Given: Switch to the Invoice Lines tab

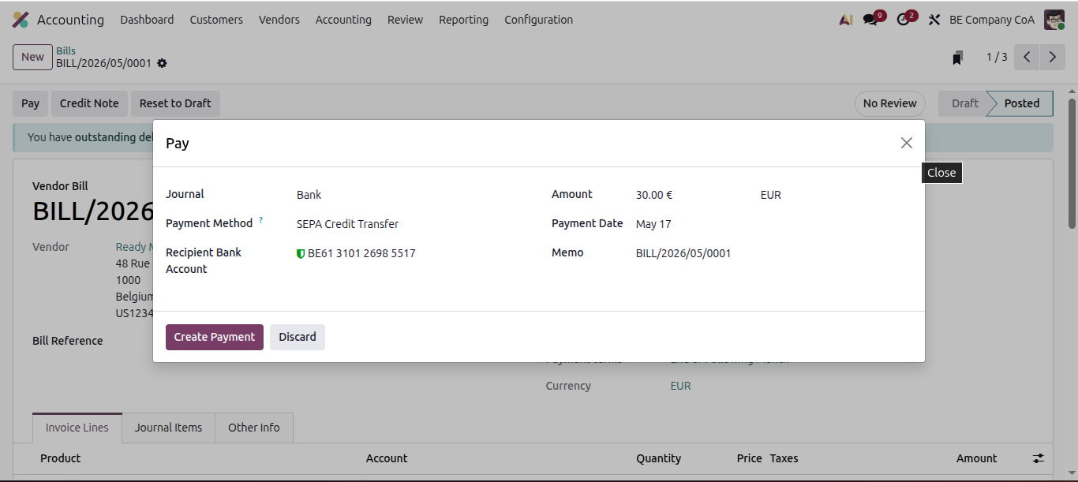Looking at the screenshot, I should pyautogui.click(x=77, y=428).
